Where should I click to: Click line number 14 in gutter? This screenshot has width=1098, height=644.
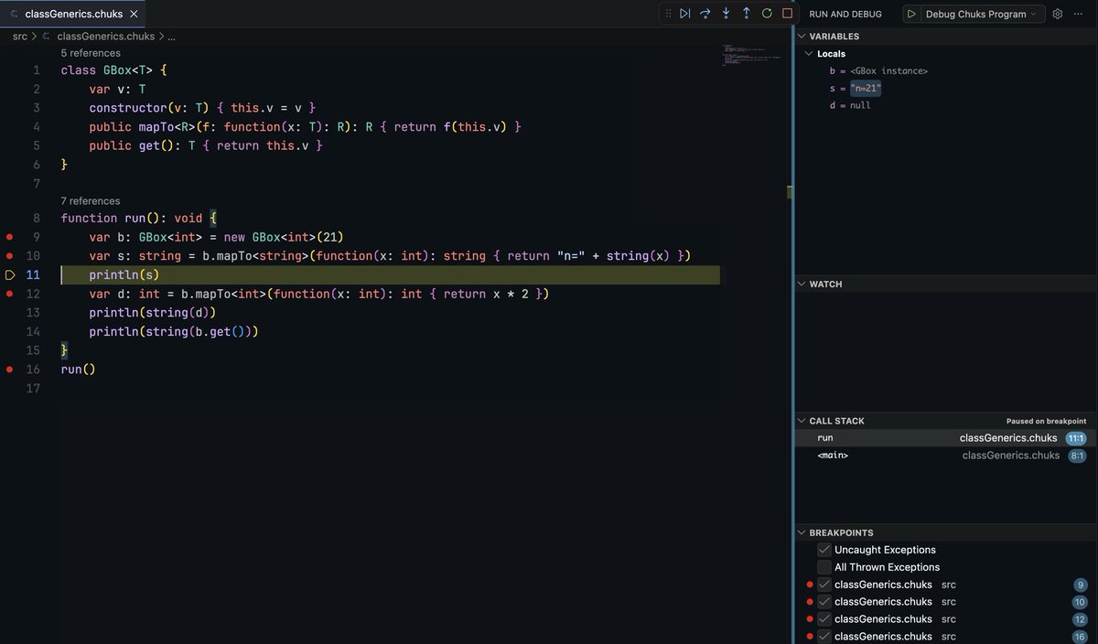[x=33, y=331]
